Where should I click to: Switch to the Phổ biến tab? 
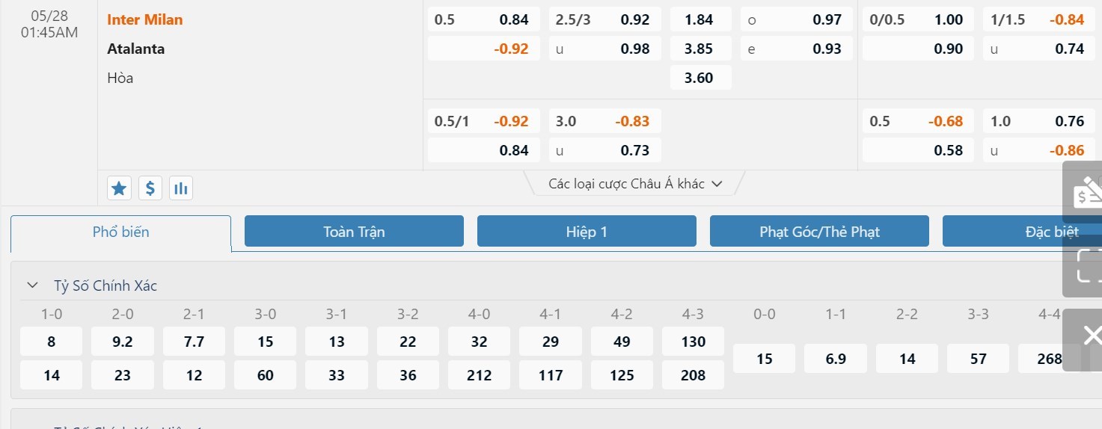point(120,232)
